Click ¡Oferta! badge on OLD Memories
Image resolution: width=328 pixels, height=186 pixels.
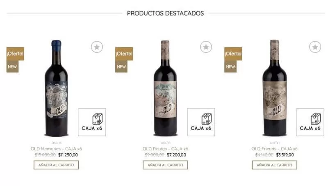click(15, 54)
